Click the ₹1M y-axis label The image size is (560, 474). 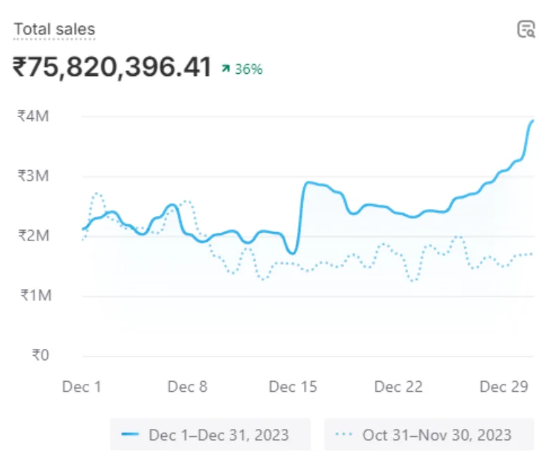(x=33, y=295)
